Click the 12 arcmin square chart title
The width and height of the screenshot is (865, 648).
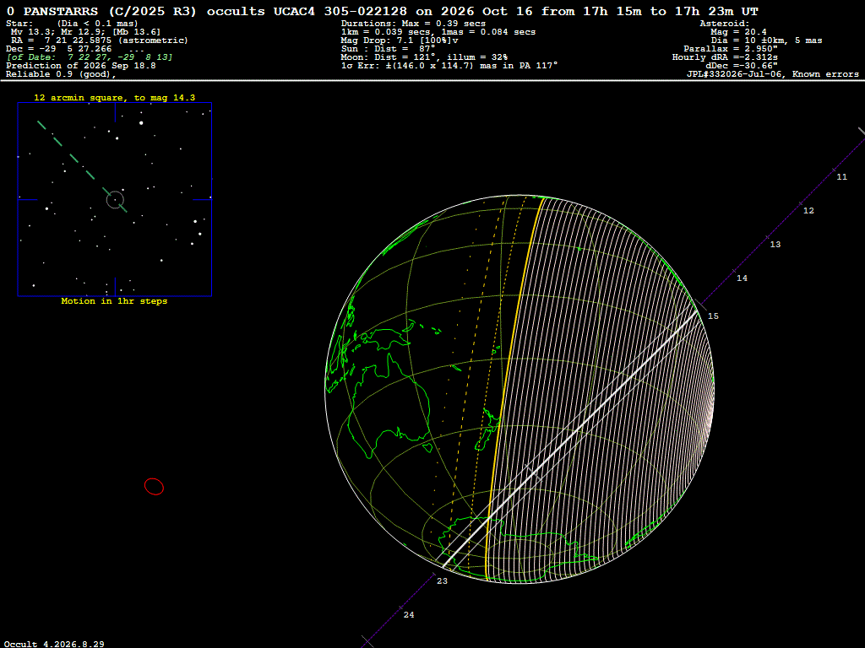pos(114,98)
